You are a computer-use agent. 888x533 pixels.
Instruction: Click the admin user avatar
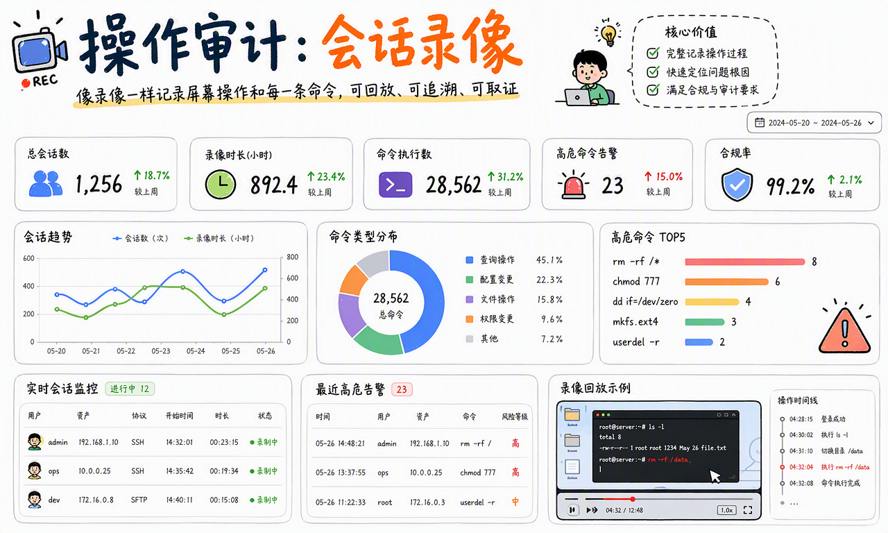pos(35,441)
